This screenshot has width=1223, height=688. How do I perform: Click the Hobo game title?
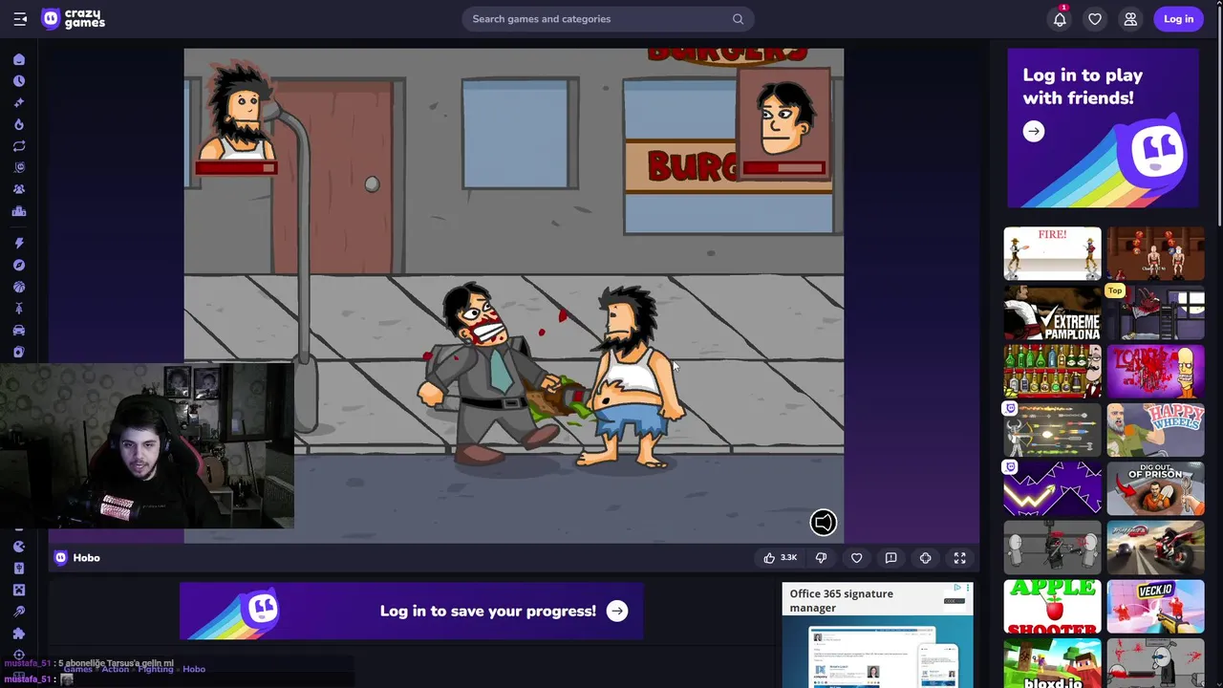point(86,558)
